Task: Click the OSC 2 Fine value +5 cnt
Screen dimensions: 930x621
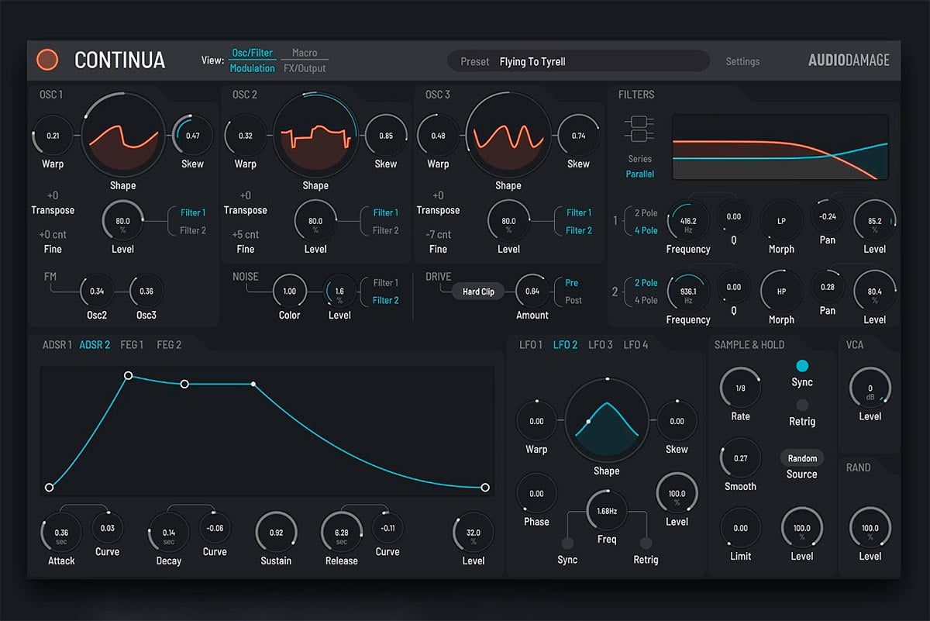Action: (x=245, y=234)
